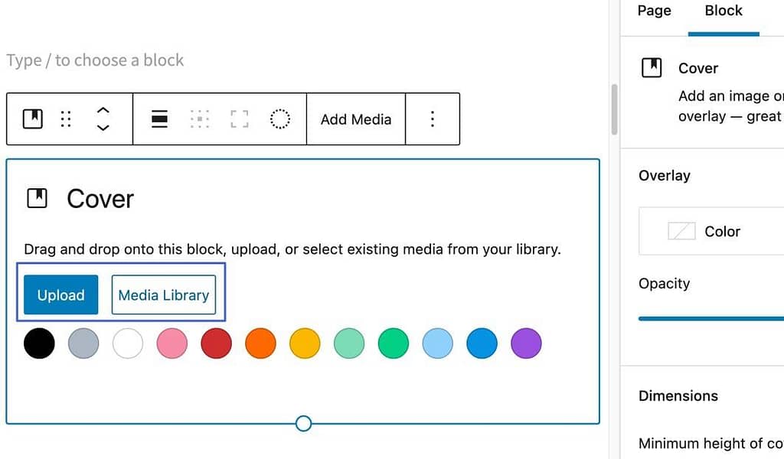784x459 pixels.
Task: Move block down with the down chevron
Action: click(103, 127)
